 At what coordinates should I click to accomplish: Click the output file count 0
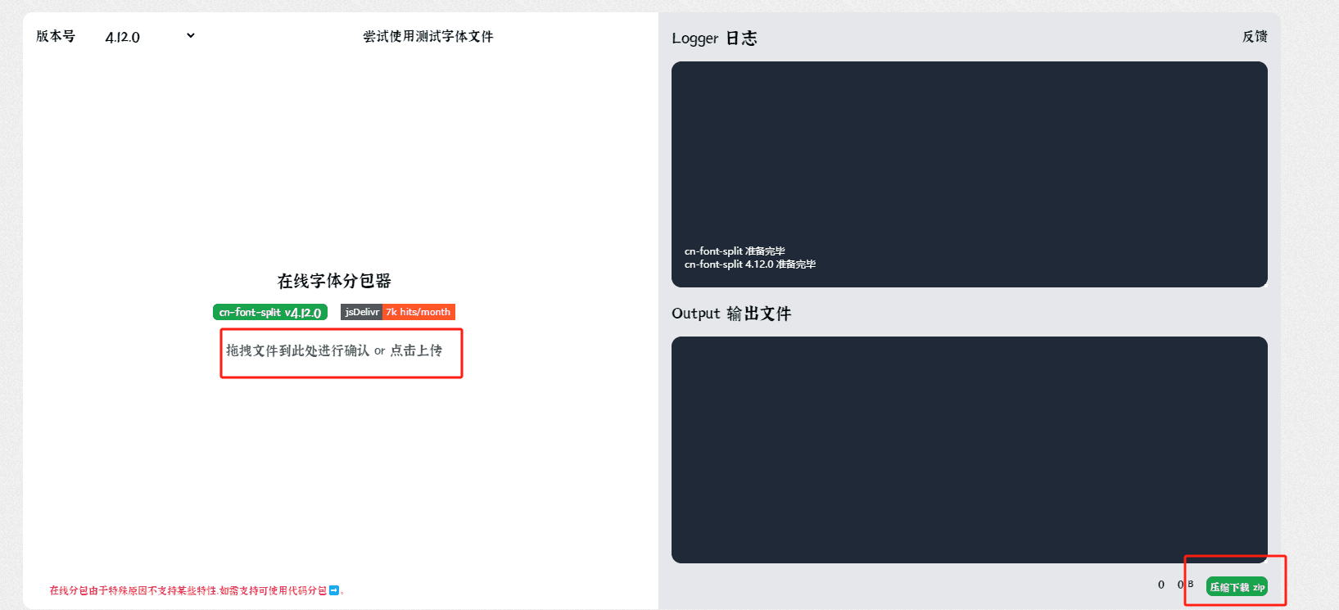coord(1160,585)
